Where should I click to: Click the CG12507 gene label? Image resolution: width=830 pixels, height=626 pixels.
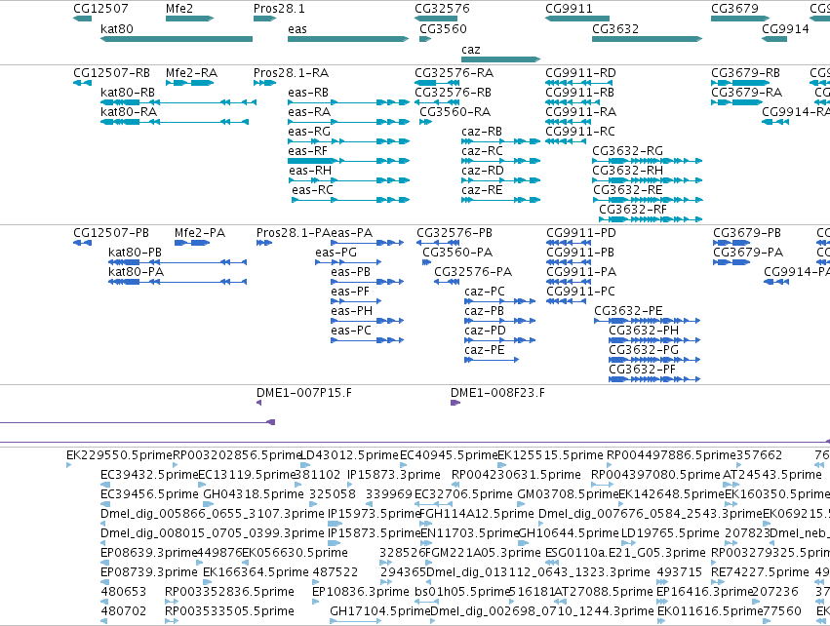pos(100,9)
